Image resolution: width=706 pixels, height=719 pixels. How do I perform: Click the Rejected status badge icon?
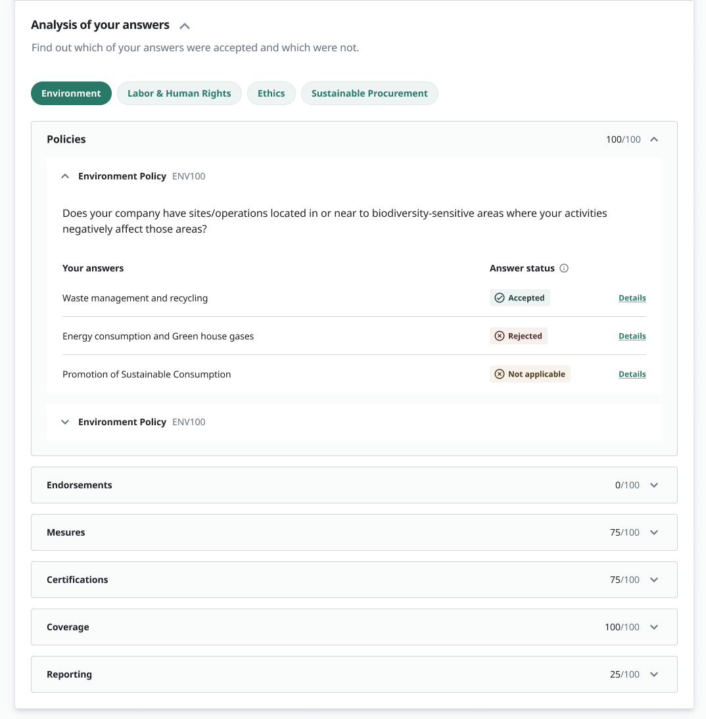pos(499,336)
